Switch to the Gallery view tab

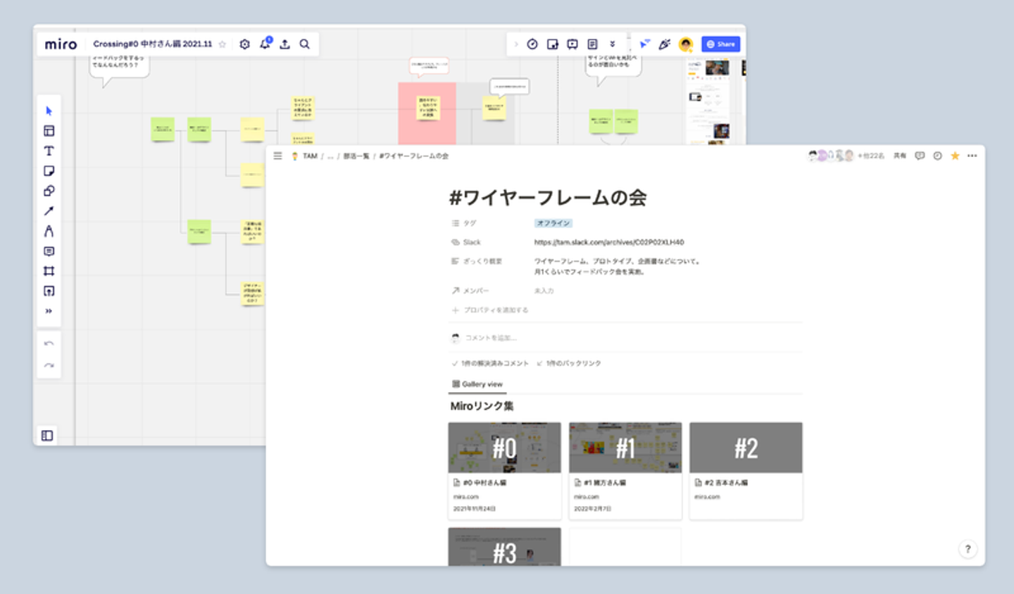(x=477, y=384)
